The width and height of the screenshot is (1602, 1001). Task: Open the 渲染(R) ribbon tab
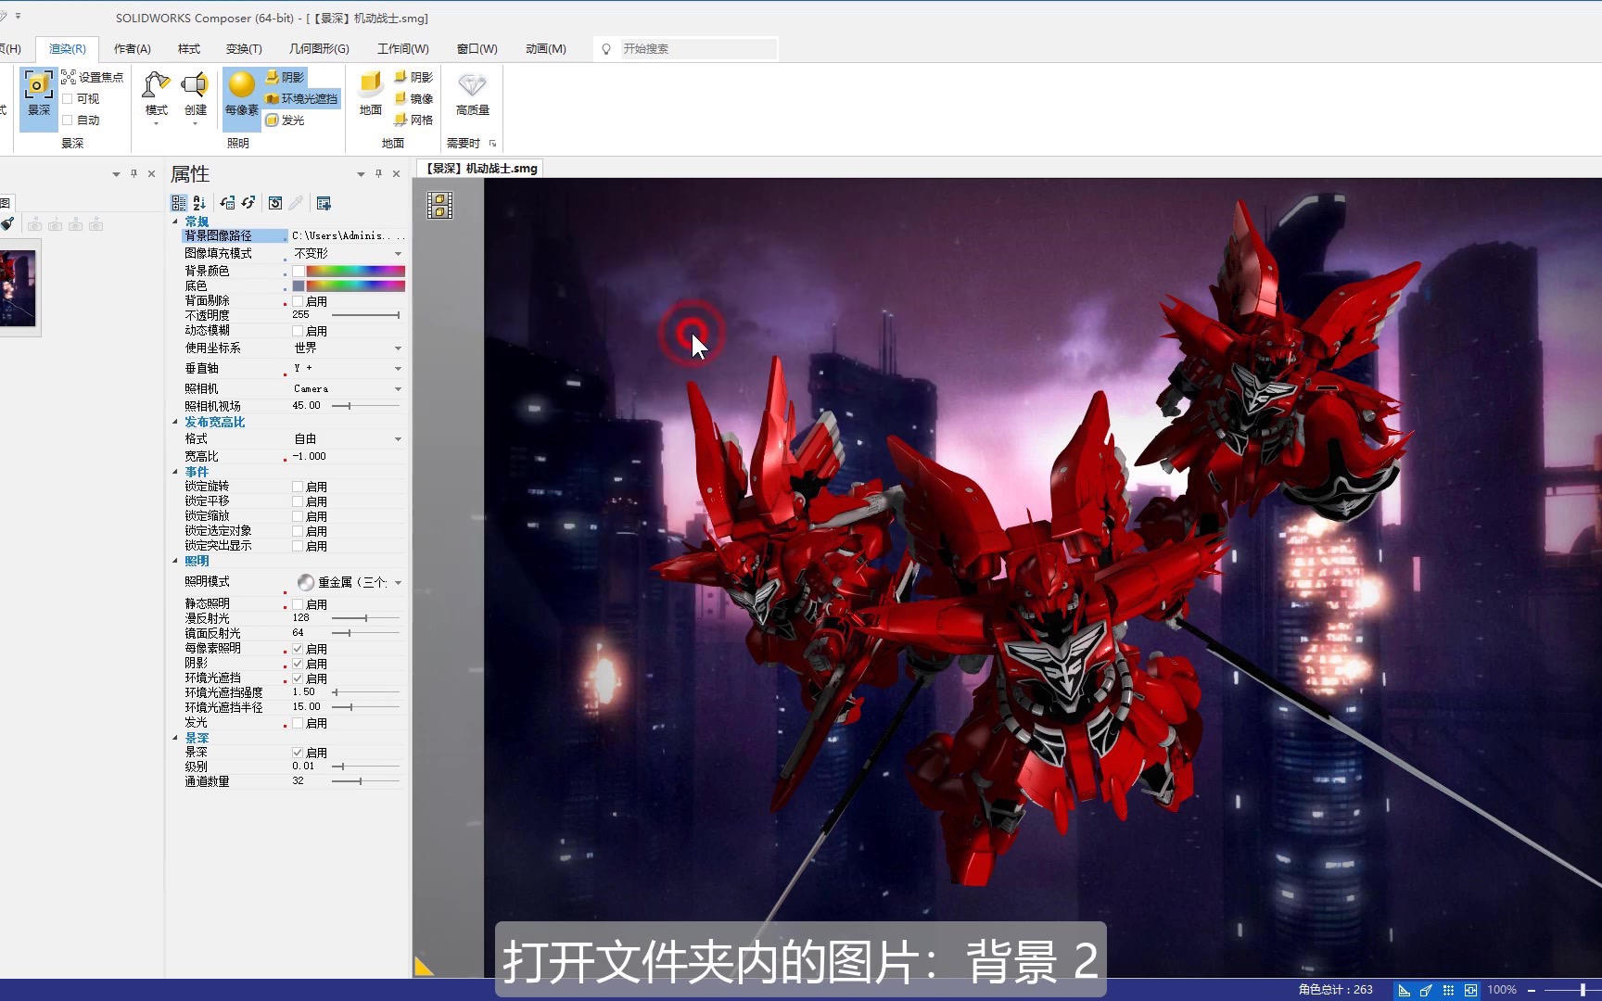click(68, 49)
